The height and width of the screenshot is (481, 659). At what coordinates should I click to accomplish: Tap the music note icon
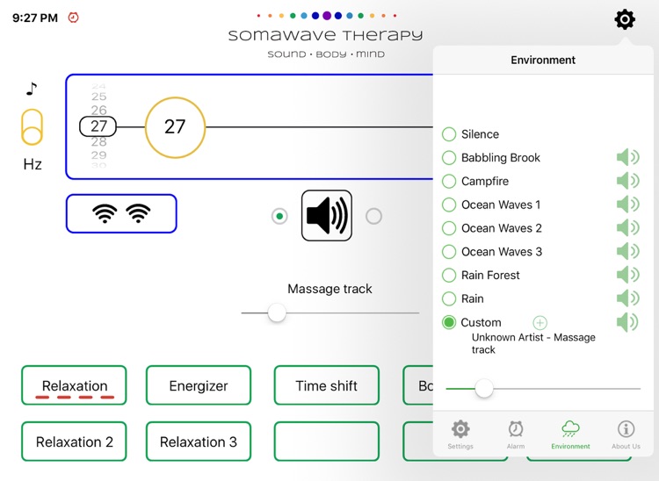pyautogui.click(x=32, y=89)
